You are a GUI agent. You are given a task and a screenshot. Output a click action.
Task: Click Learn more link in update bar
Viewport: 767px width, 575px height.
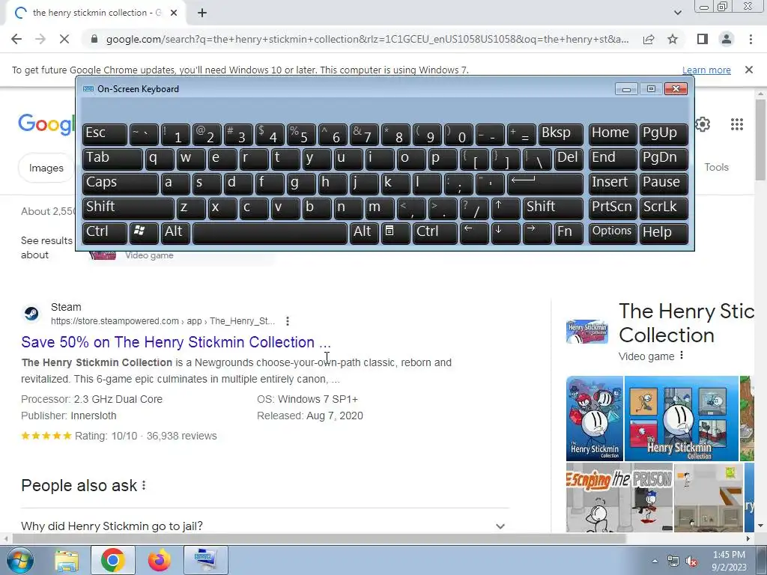click(x=706, y=70)
